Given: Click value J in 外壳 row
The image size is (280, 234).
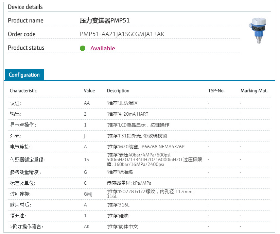Looking at the screenshot, I should (x=85, y=136).
